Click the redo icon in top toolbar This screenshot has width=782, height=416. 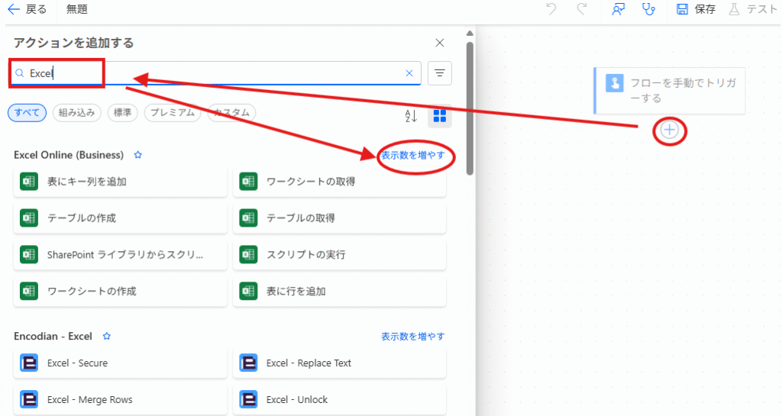coord(581,9)
